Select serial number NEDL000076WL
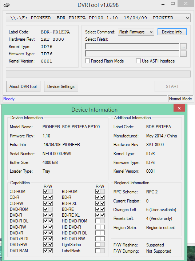 pyautogui.click(x=57, y=154)
